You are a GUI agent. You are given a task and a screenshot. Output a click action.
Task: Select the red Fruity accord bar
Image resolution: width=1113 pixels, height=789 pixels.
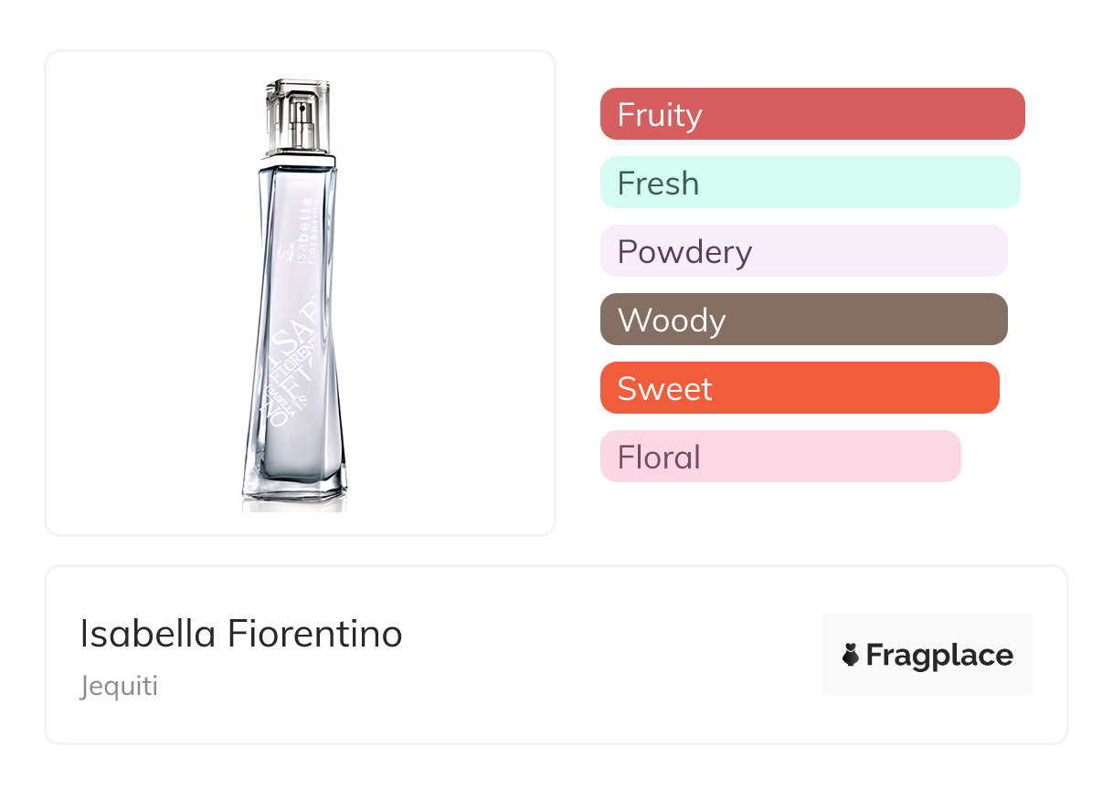812,114
